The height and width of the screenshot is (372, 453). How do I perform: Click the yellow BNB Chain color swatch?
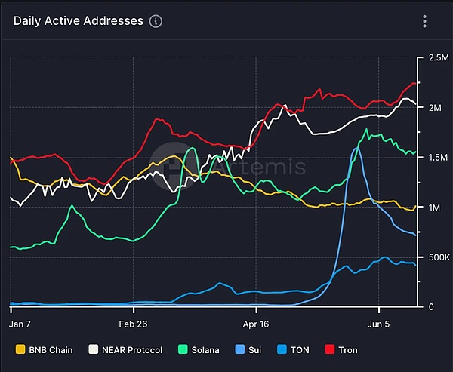click(x=20, y=350)
